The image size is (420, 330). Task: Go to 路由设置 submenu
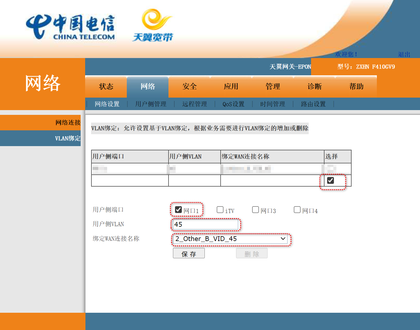[x=313, y=104]
